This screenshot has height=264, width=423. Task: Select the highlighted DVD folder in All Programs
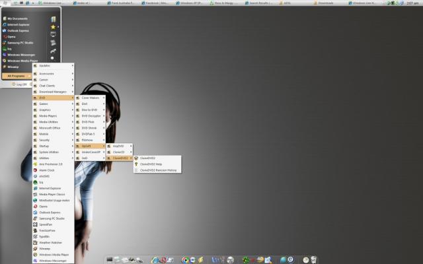coord(53,98)
